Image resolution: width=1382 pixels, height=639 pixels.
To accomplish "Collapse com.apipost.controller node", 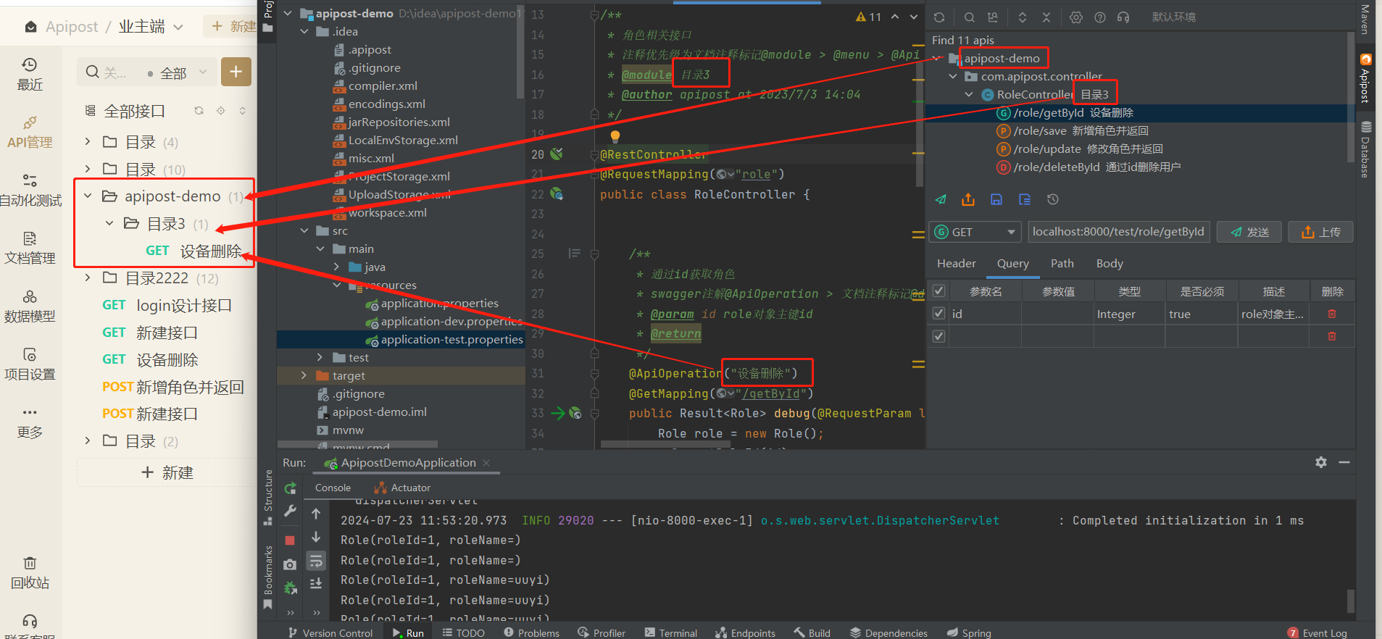I will 953,76.
